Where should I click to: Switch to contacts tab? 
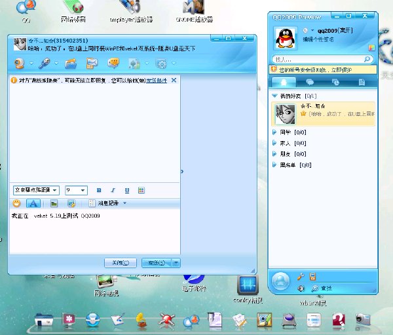click(x=284, y=82)
